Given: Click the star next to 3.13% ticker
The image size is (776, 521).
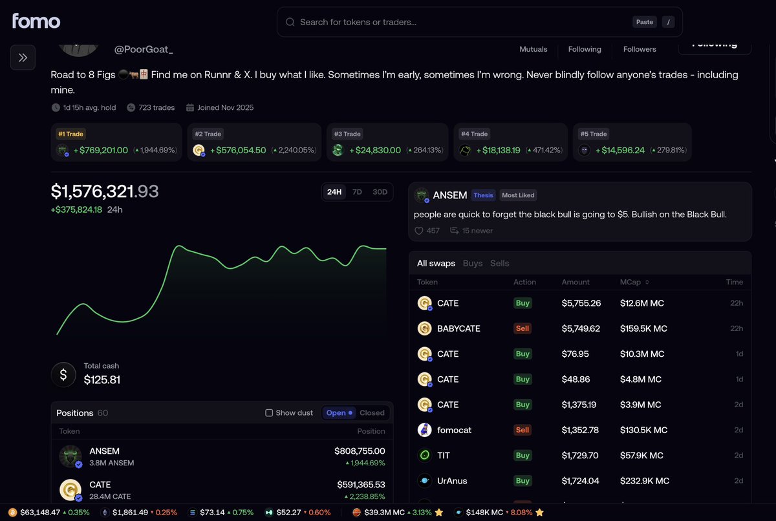Looking at the screenshot, I should tap(439, 513).
